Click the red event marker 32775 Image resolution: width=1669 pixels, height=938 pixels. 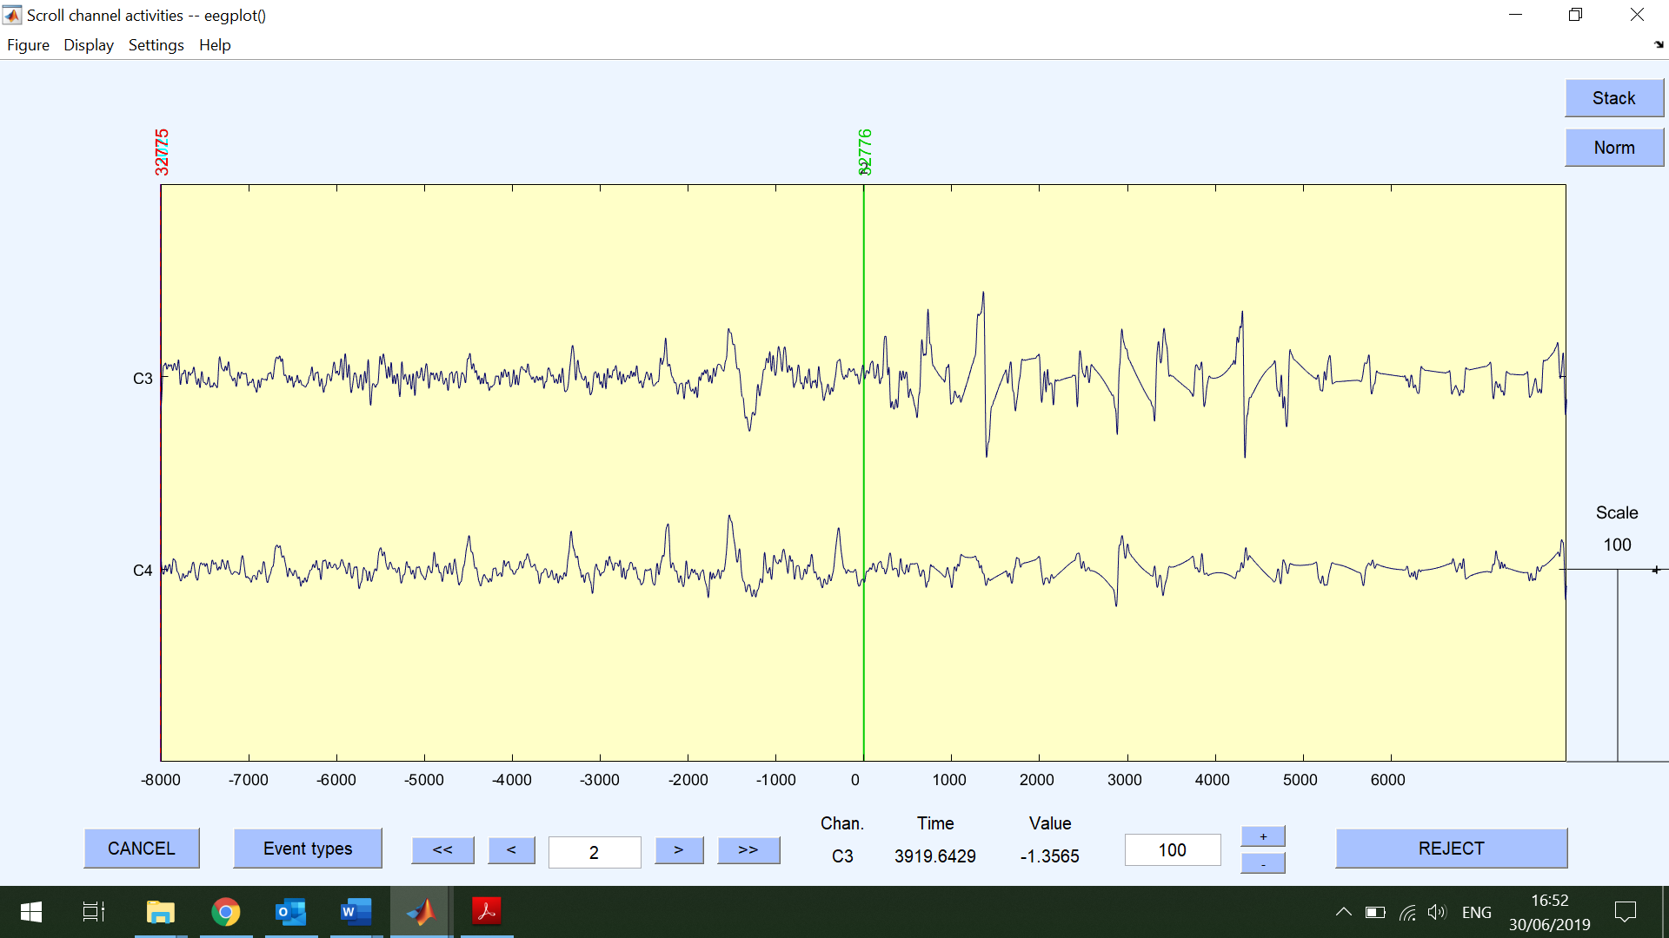pos(162,153)
